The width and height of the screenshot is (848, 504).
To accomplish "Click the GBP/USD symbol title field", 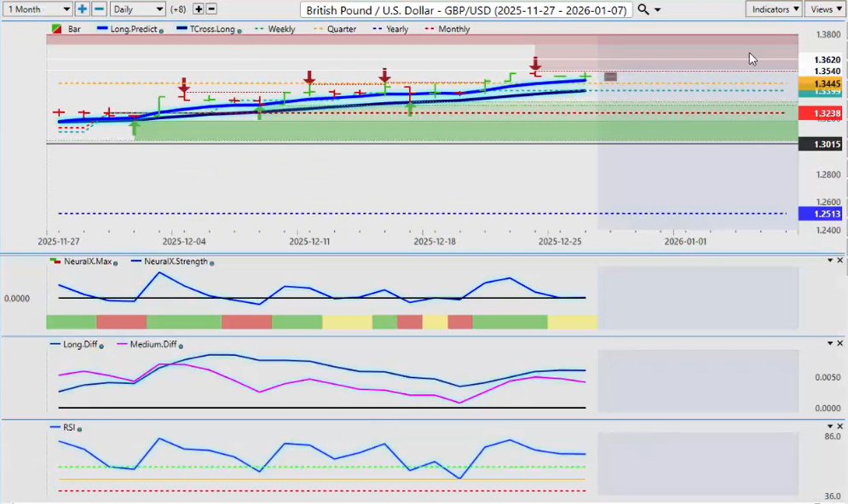I will click(466, 9).
